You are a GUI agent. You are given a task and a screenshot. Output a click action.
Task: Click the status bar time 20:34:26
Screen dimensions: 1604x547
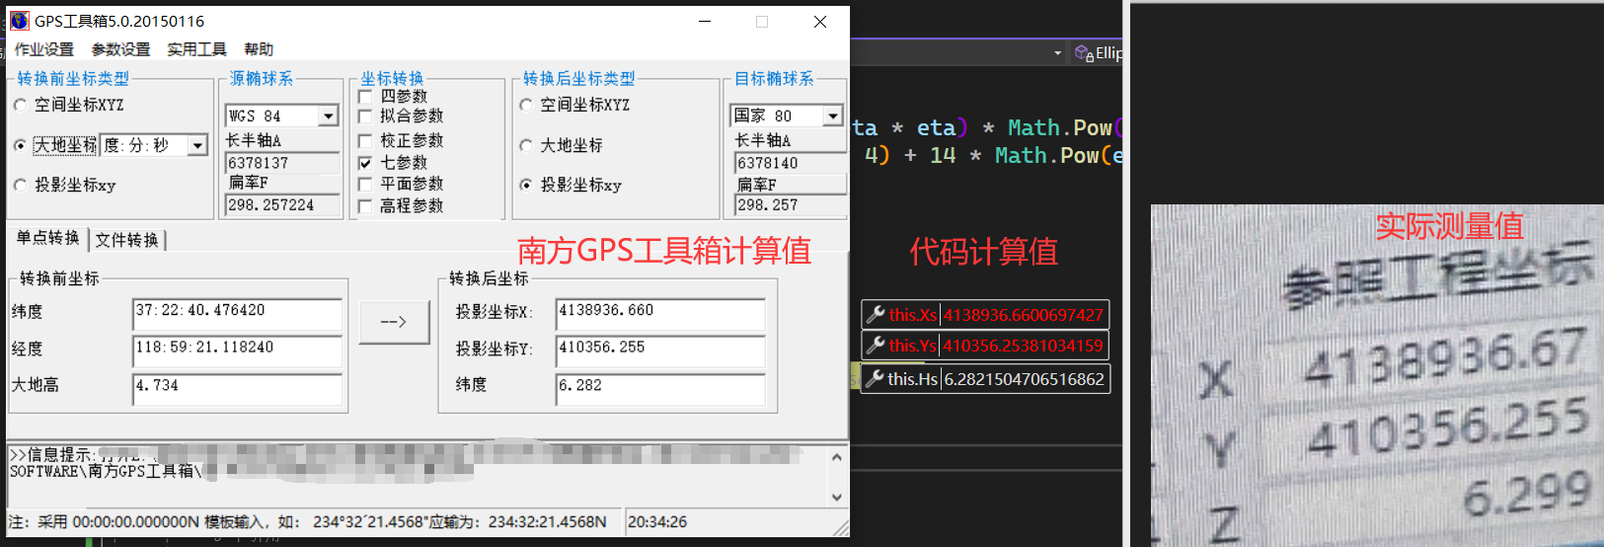657,522
